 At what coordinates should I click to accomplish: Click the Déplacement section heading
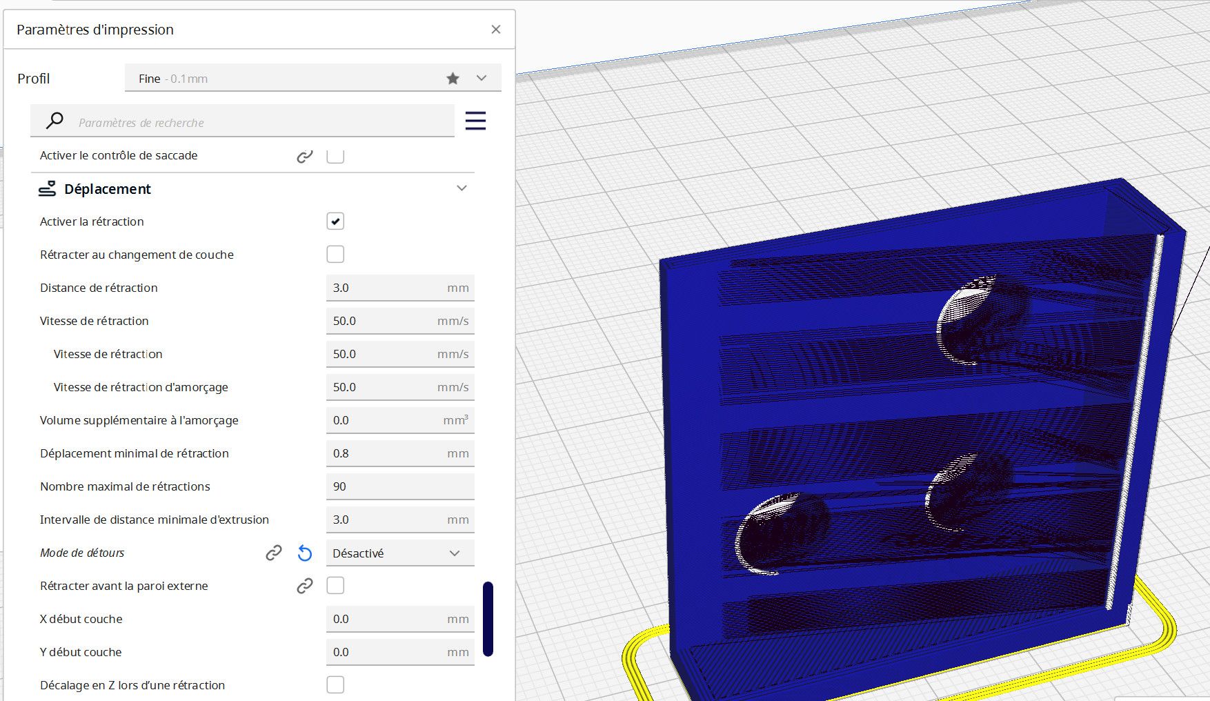pyautogui.click(x=108, y=189)
